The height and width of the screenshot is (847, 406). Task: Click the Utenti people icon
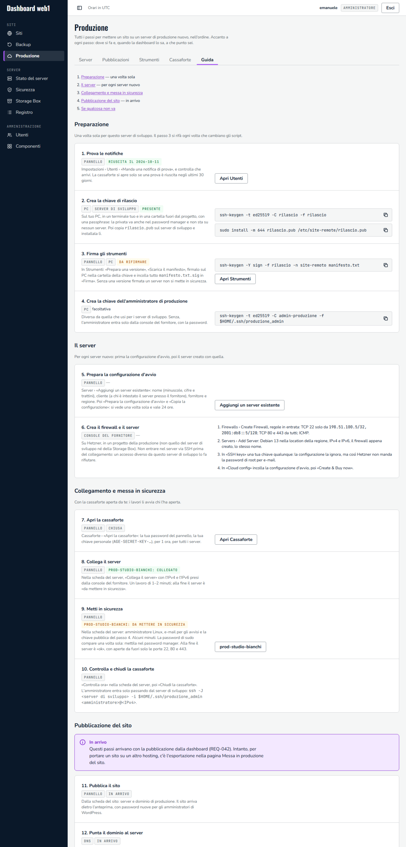10,135
